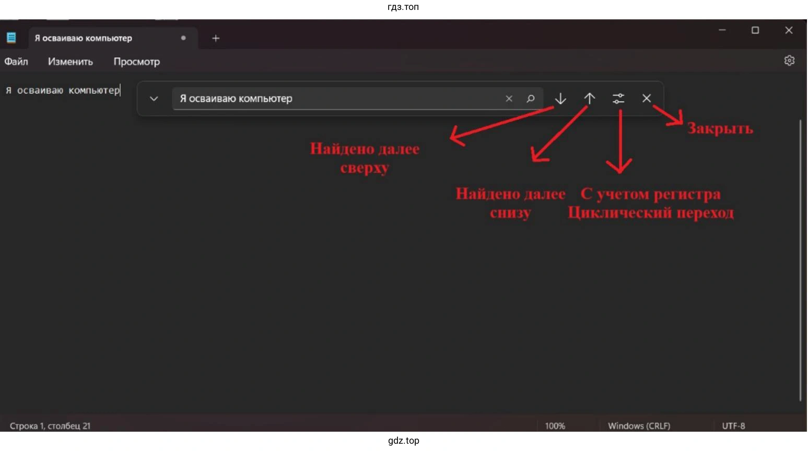Click the UTF-8 encoding indicator
Image resolution: width=808 pixels, height=451 pixels.
point(733,425)
